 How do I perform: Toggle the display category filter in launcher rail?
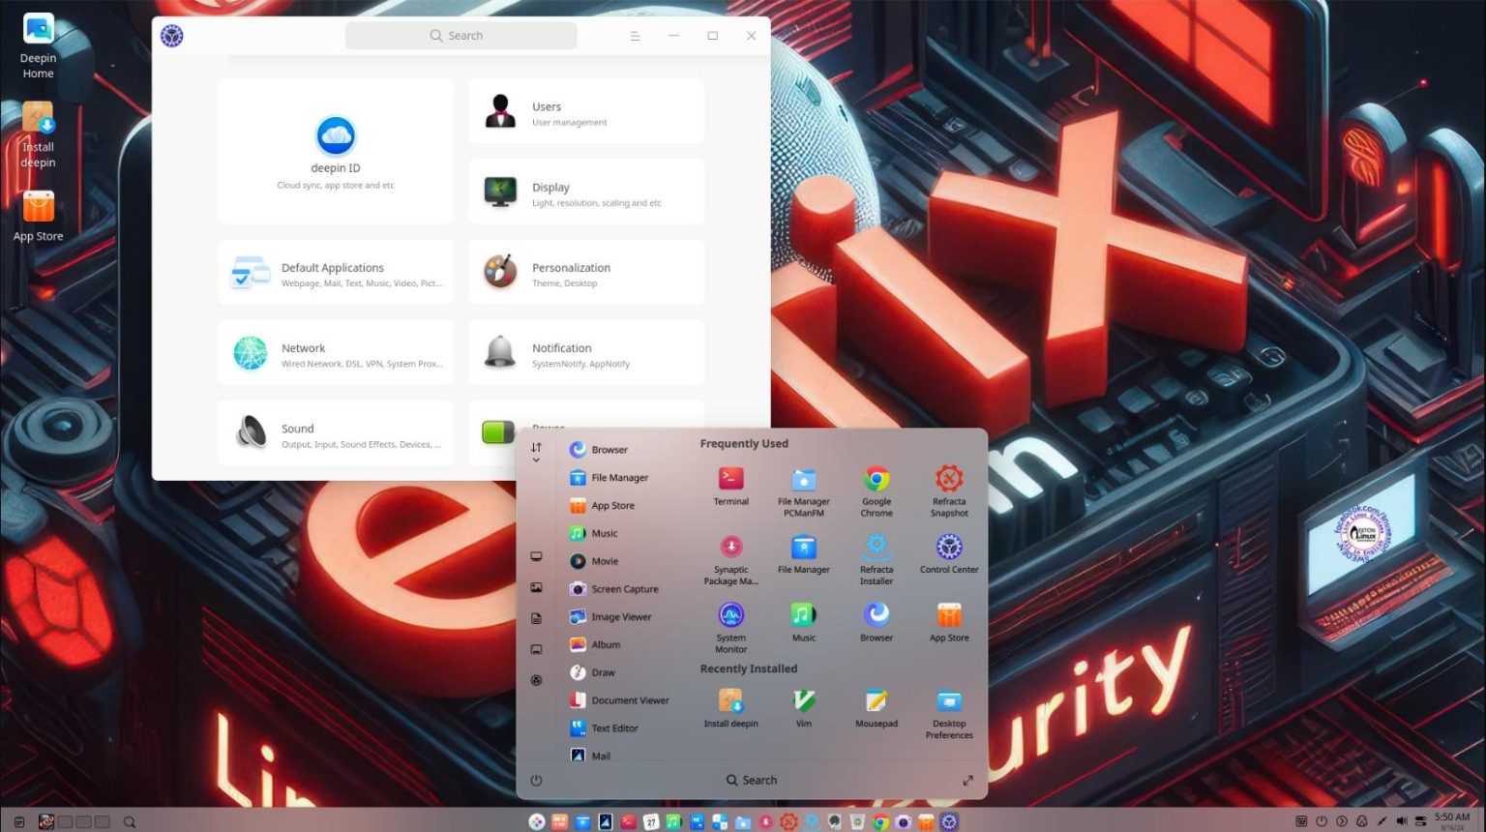point(536,556)
